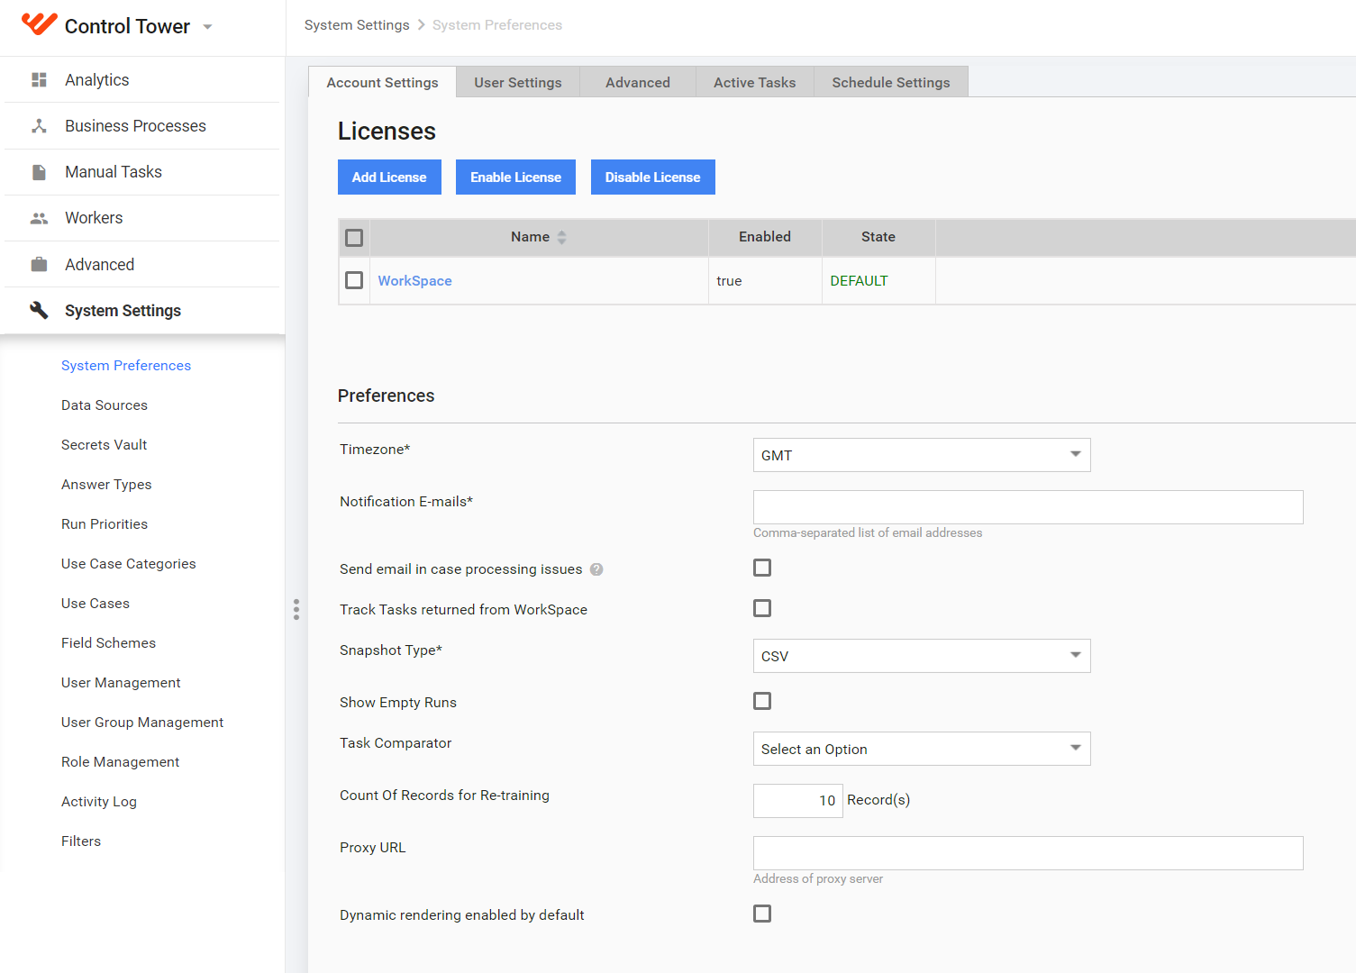Image resolution: width=1356 pixels, height=973 pixels.
Task: Click the State column header
Action: [878, 237]
